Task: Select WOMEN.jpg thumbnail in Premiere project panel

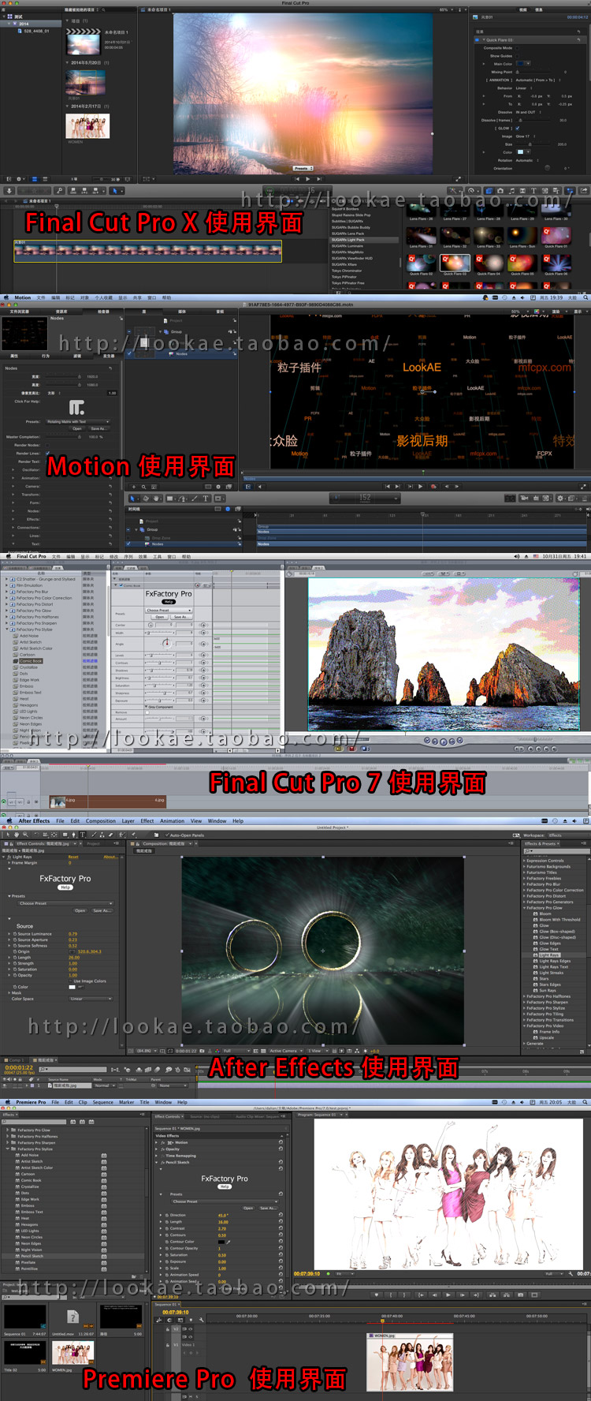Action: coord(72,1353)
